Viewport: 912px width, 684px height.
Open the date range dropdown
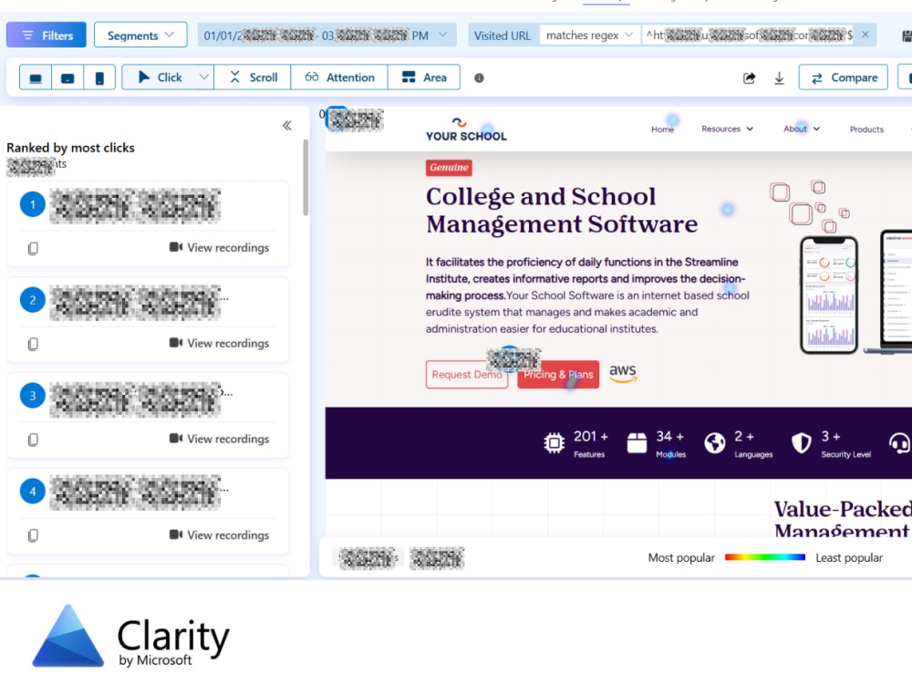[x=326, y=36]
